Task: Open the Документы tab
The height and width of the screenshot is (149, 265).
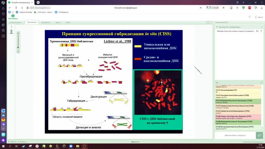Action: pyautogui.click(x=46, y=22)
